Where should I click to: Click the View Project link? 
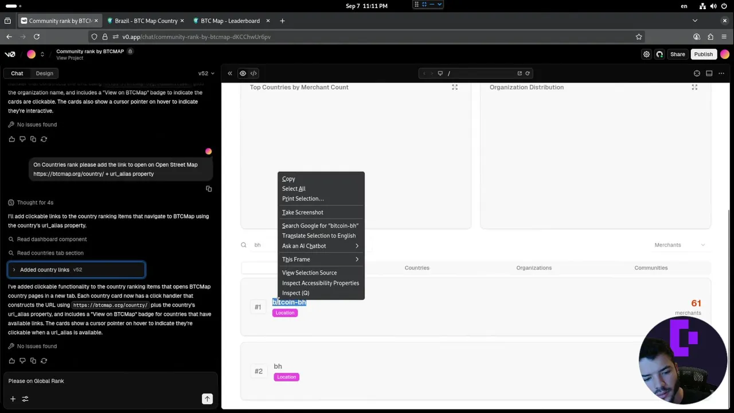[69, 58]
